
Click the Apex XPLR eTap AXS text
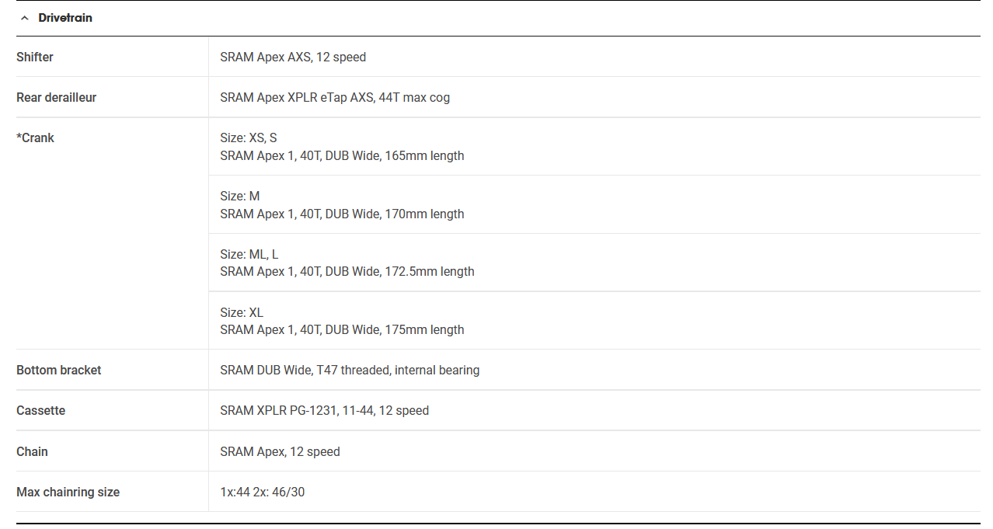314,97
